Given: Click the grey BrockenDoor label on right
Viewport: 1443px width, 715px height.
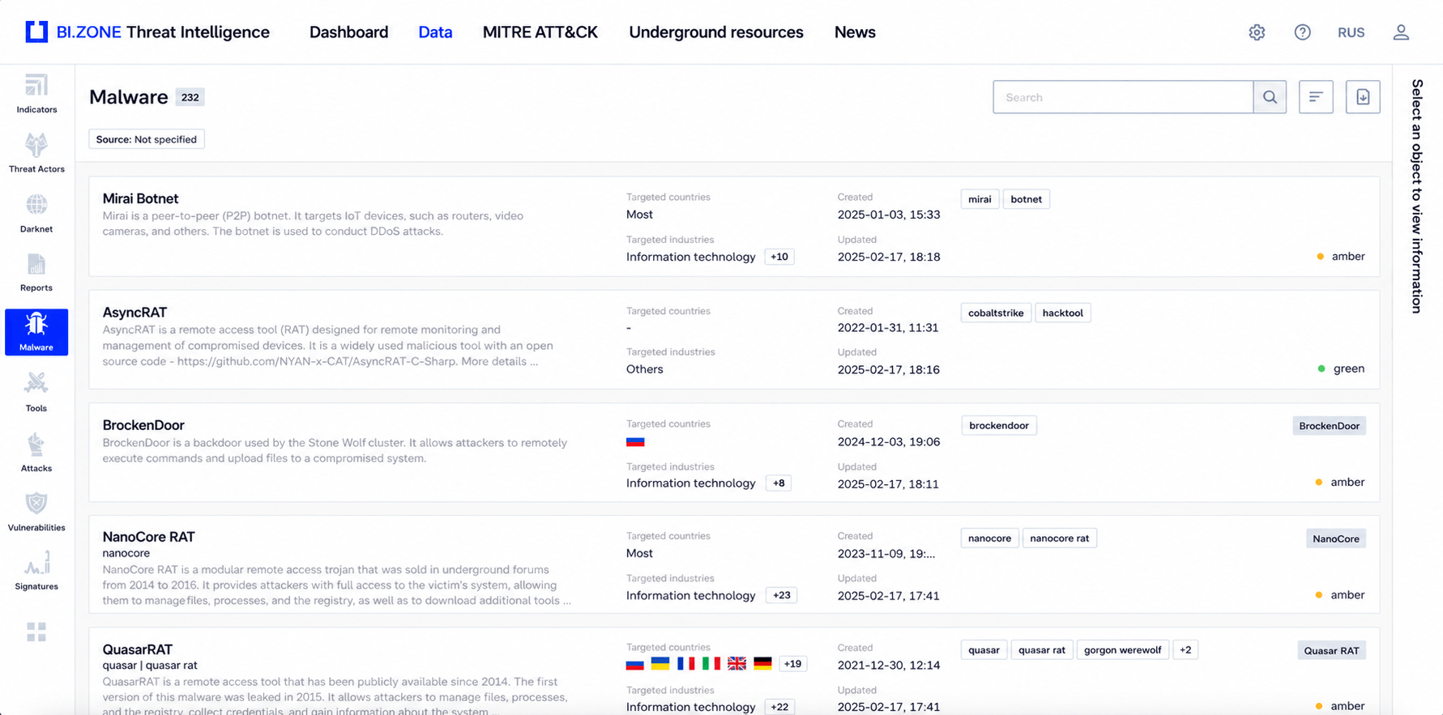Looking at the screenshot, I should click(1329, 426).
